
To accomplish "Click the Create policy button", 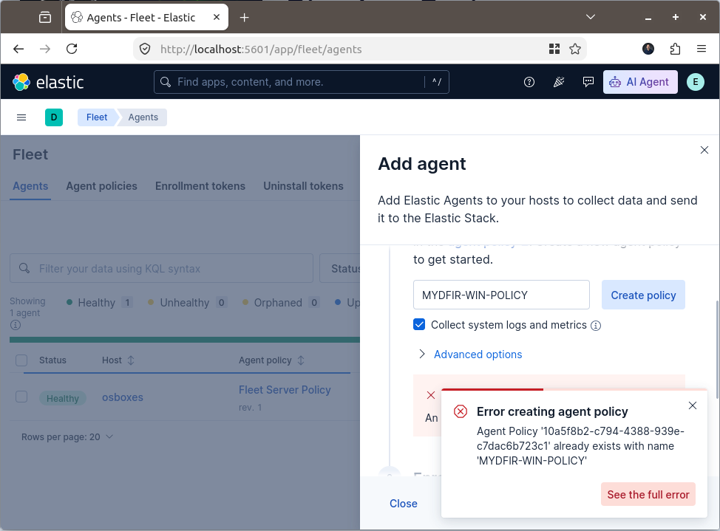I will (x=643, y=295).
